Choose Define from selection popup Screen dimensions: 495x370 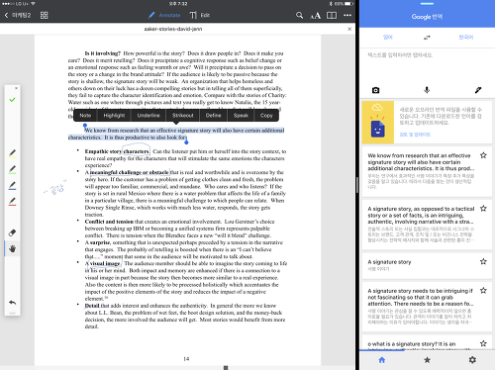coord(213,116)
